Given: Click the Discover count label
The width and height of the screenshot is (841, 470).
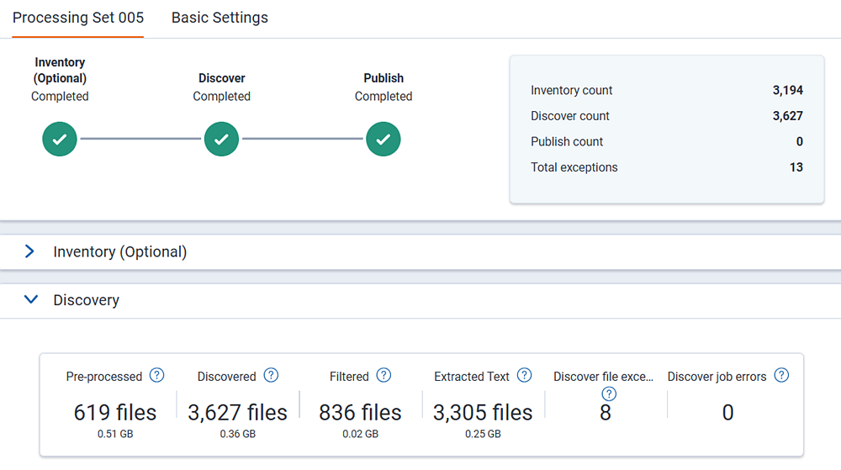Looking at the screenshot, I should coord(570,116).
